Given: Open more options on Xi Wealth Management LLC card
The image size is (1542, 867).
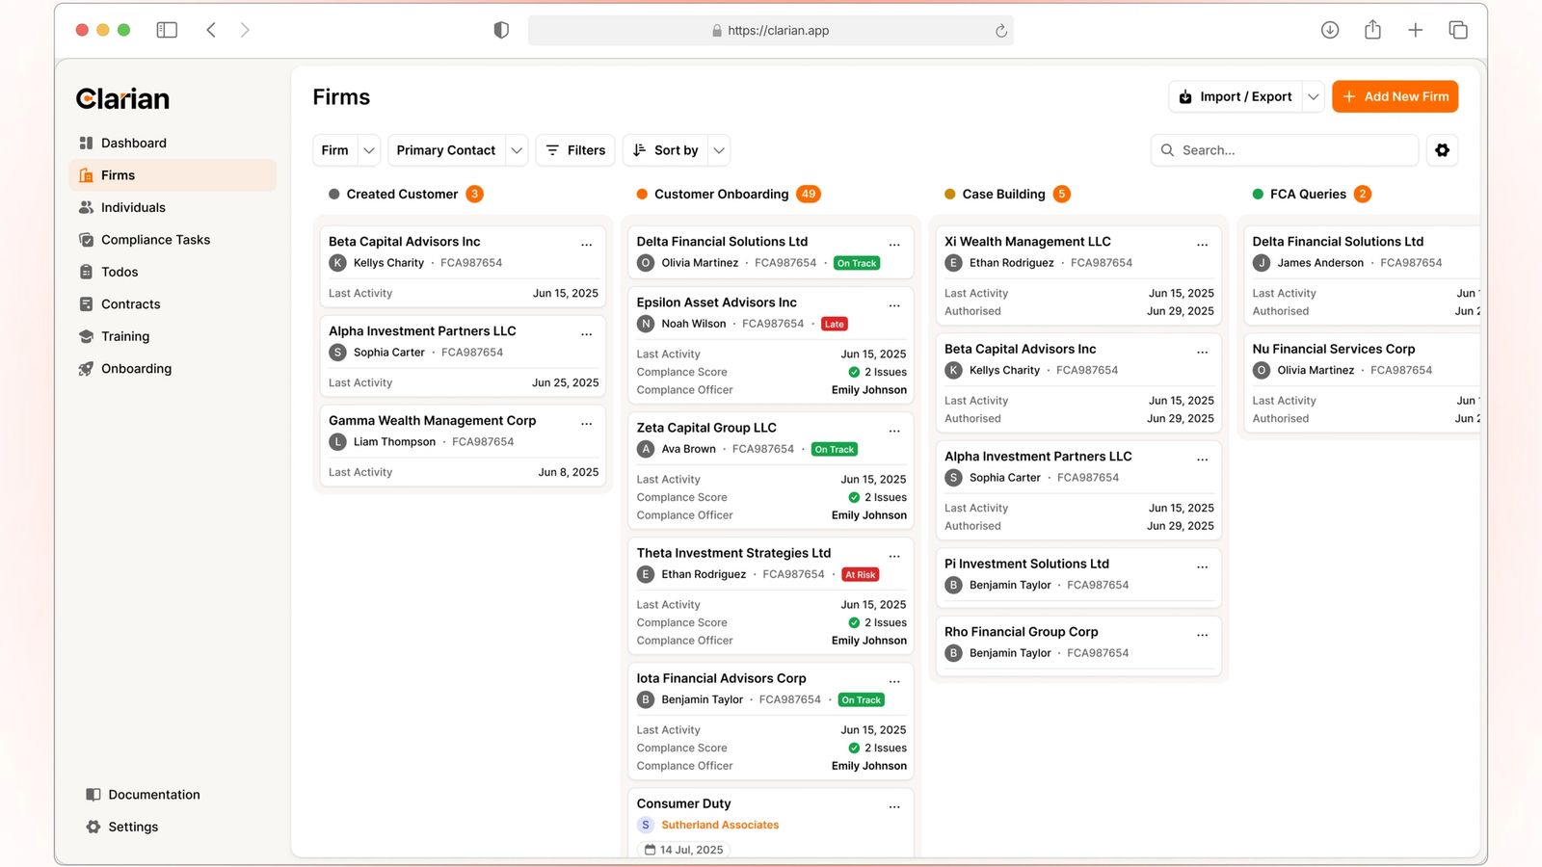Looking at the screenshot, I should [1202, 245].
